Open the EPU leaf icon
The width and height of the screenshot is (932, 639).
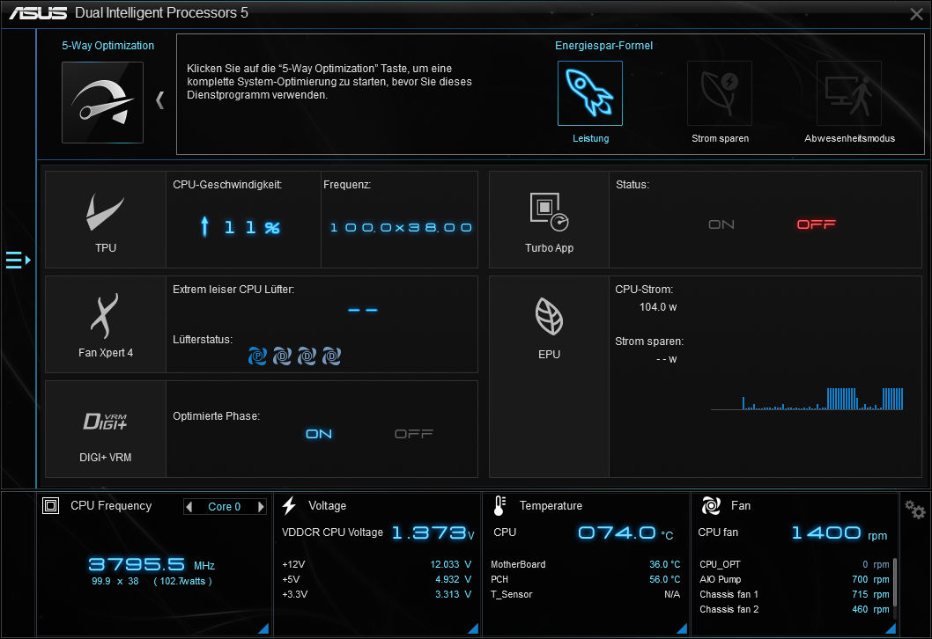(x=549, y=316)
